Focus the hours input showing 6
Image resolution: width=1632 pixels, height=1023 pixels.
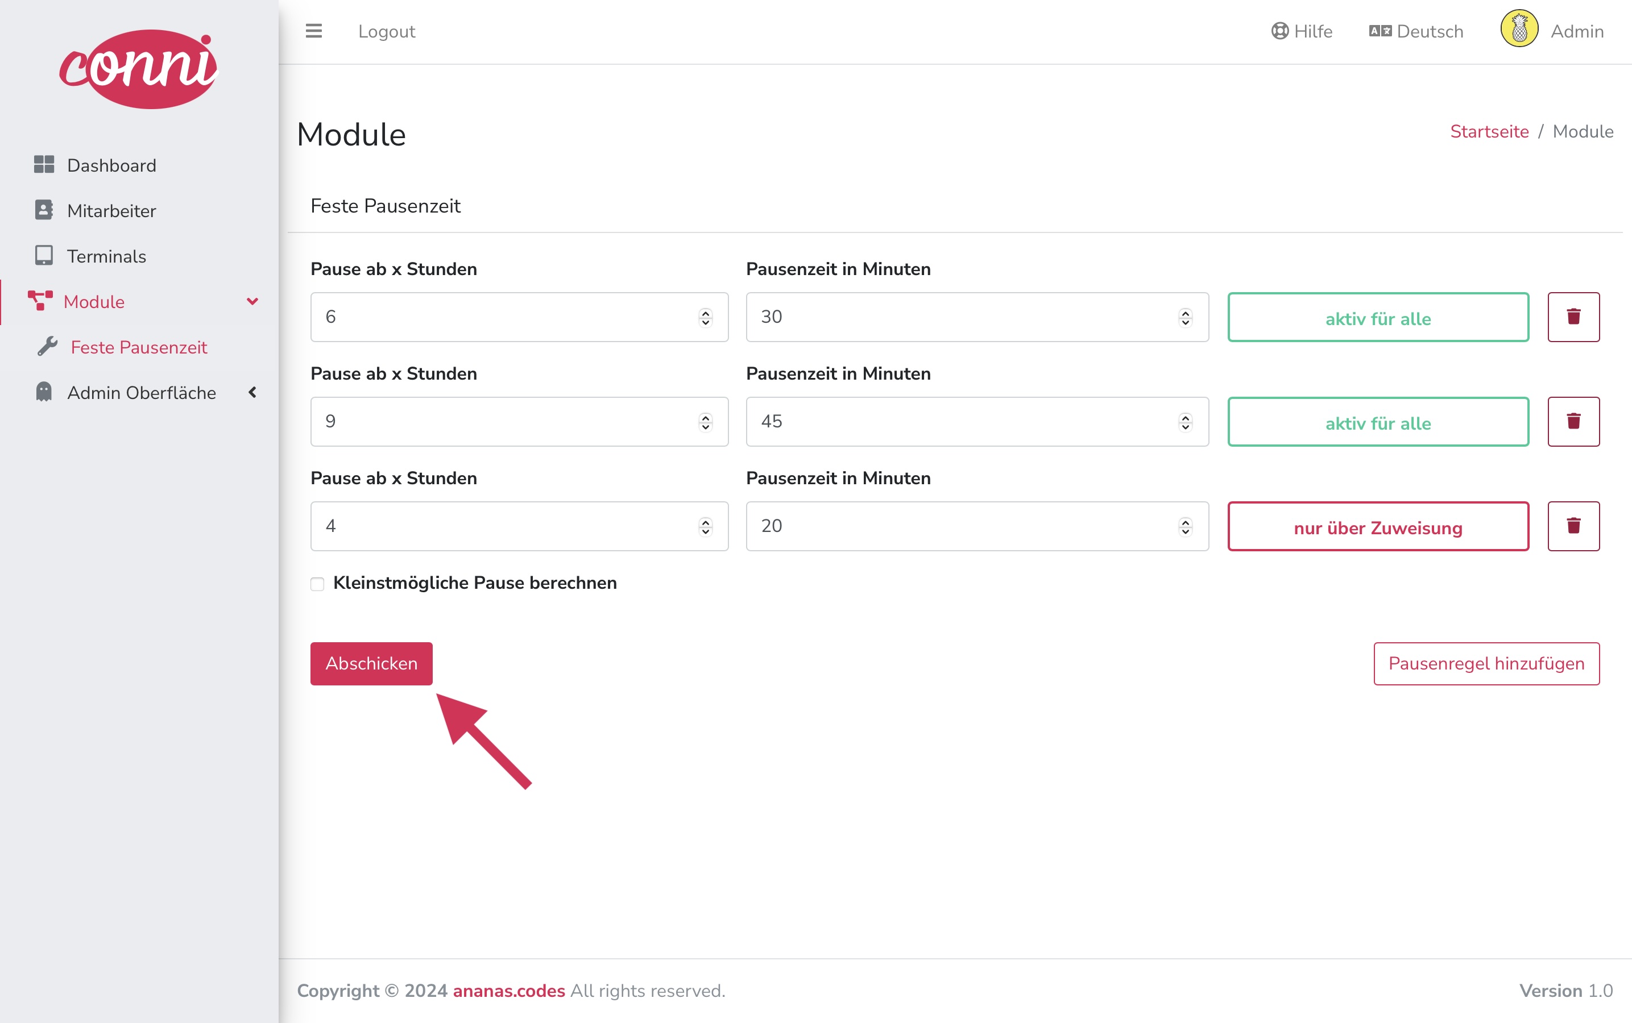pyautogui.click(x=519, y=317)
